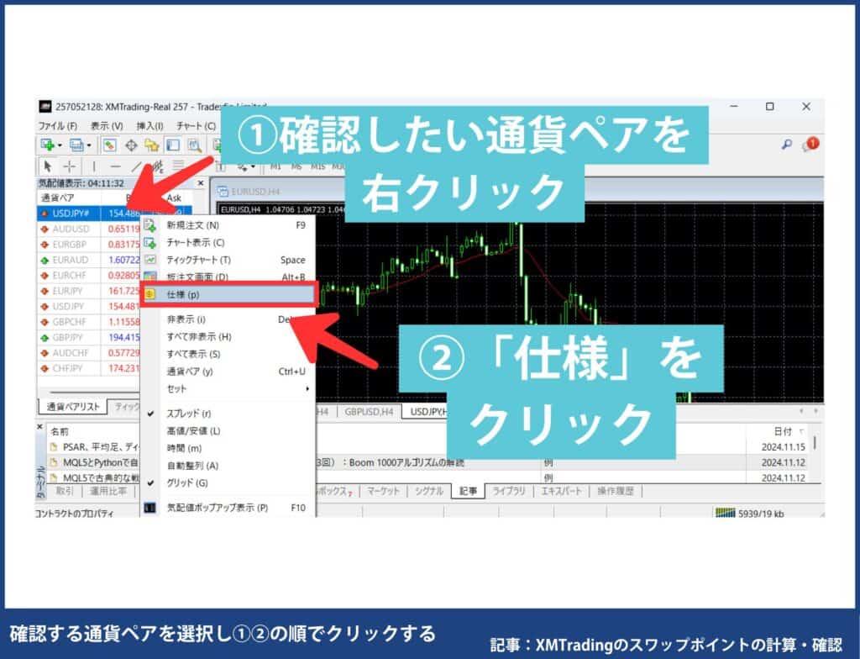Switch to the ライブラリ terminal tab
The width and height of the screenshot is (860, 659).
pos(508,491)
